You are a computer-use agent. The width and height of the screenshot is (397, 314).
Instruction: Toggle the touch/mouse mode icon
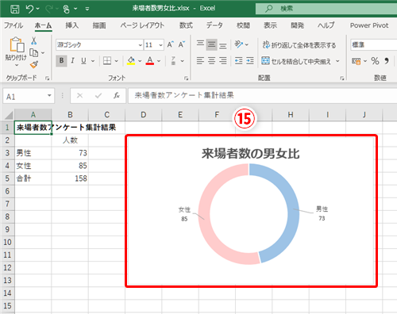[66, 10]
